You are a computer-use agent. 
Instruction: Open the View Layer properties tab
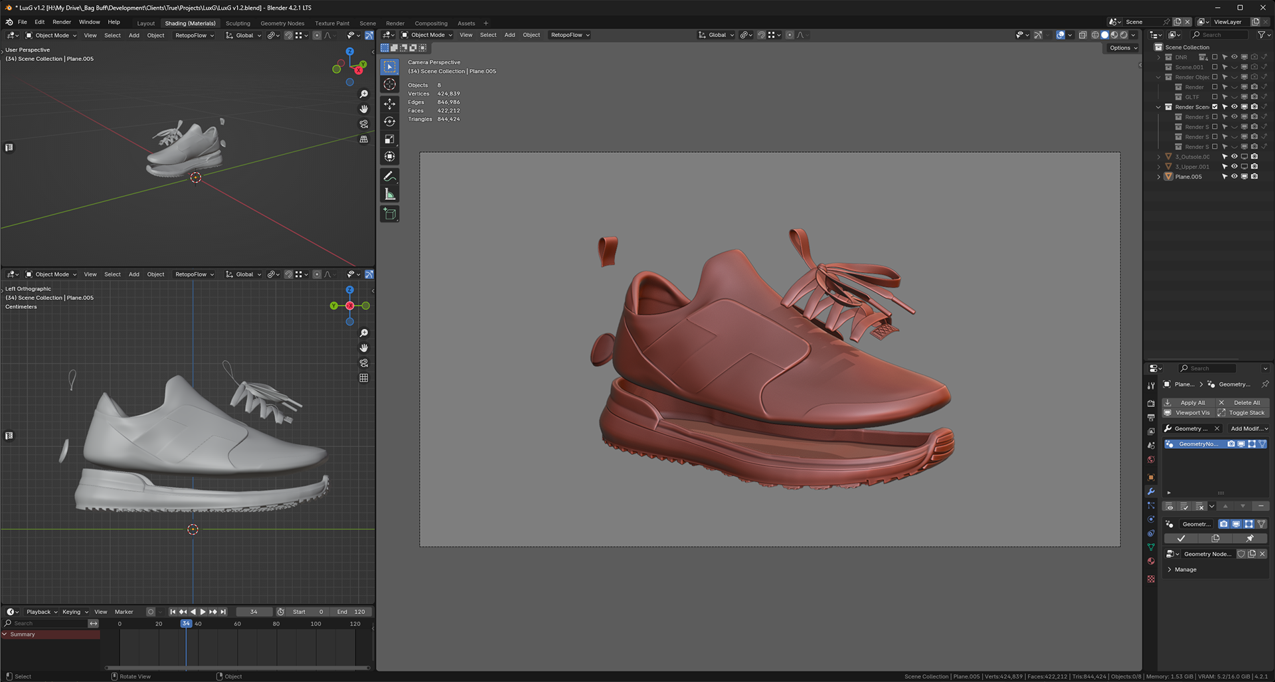tap(1151, 431)
